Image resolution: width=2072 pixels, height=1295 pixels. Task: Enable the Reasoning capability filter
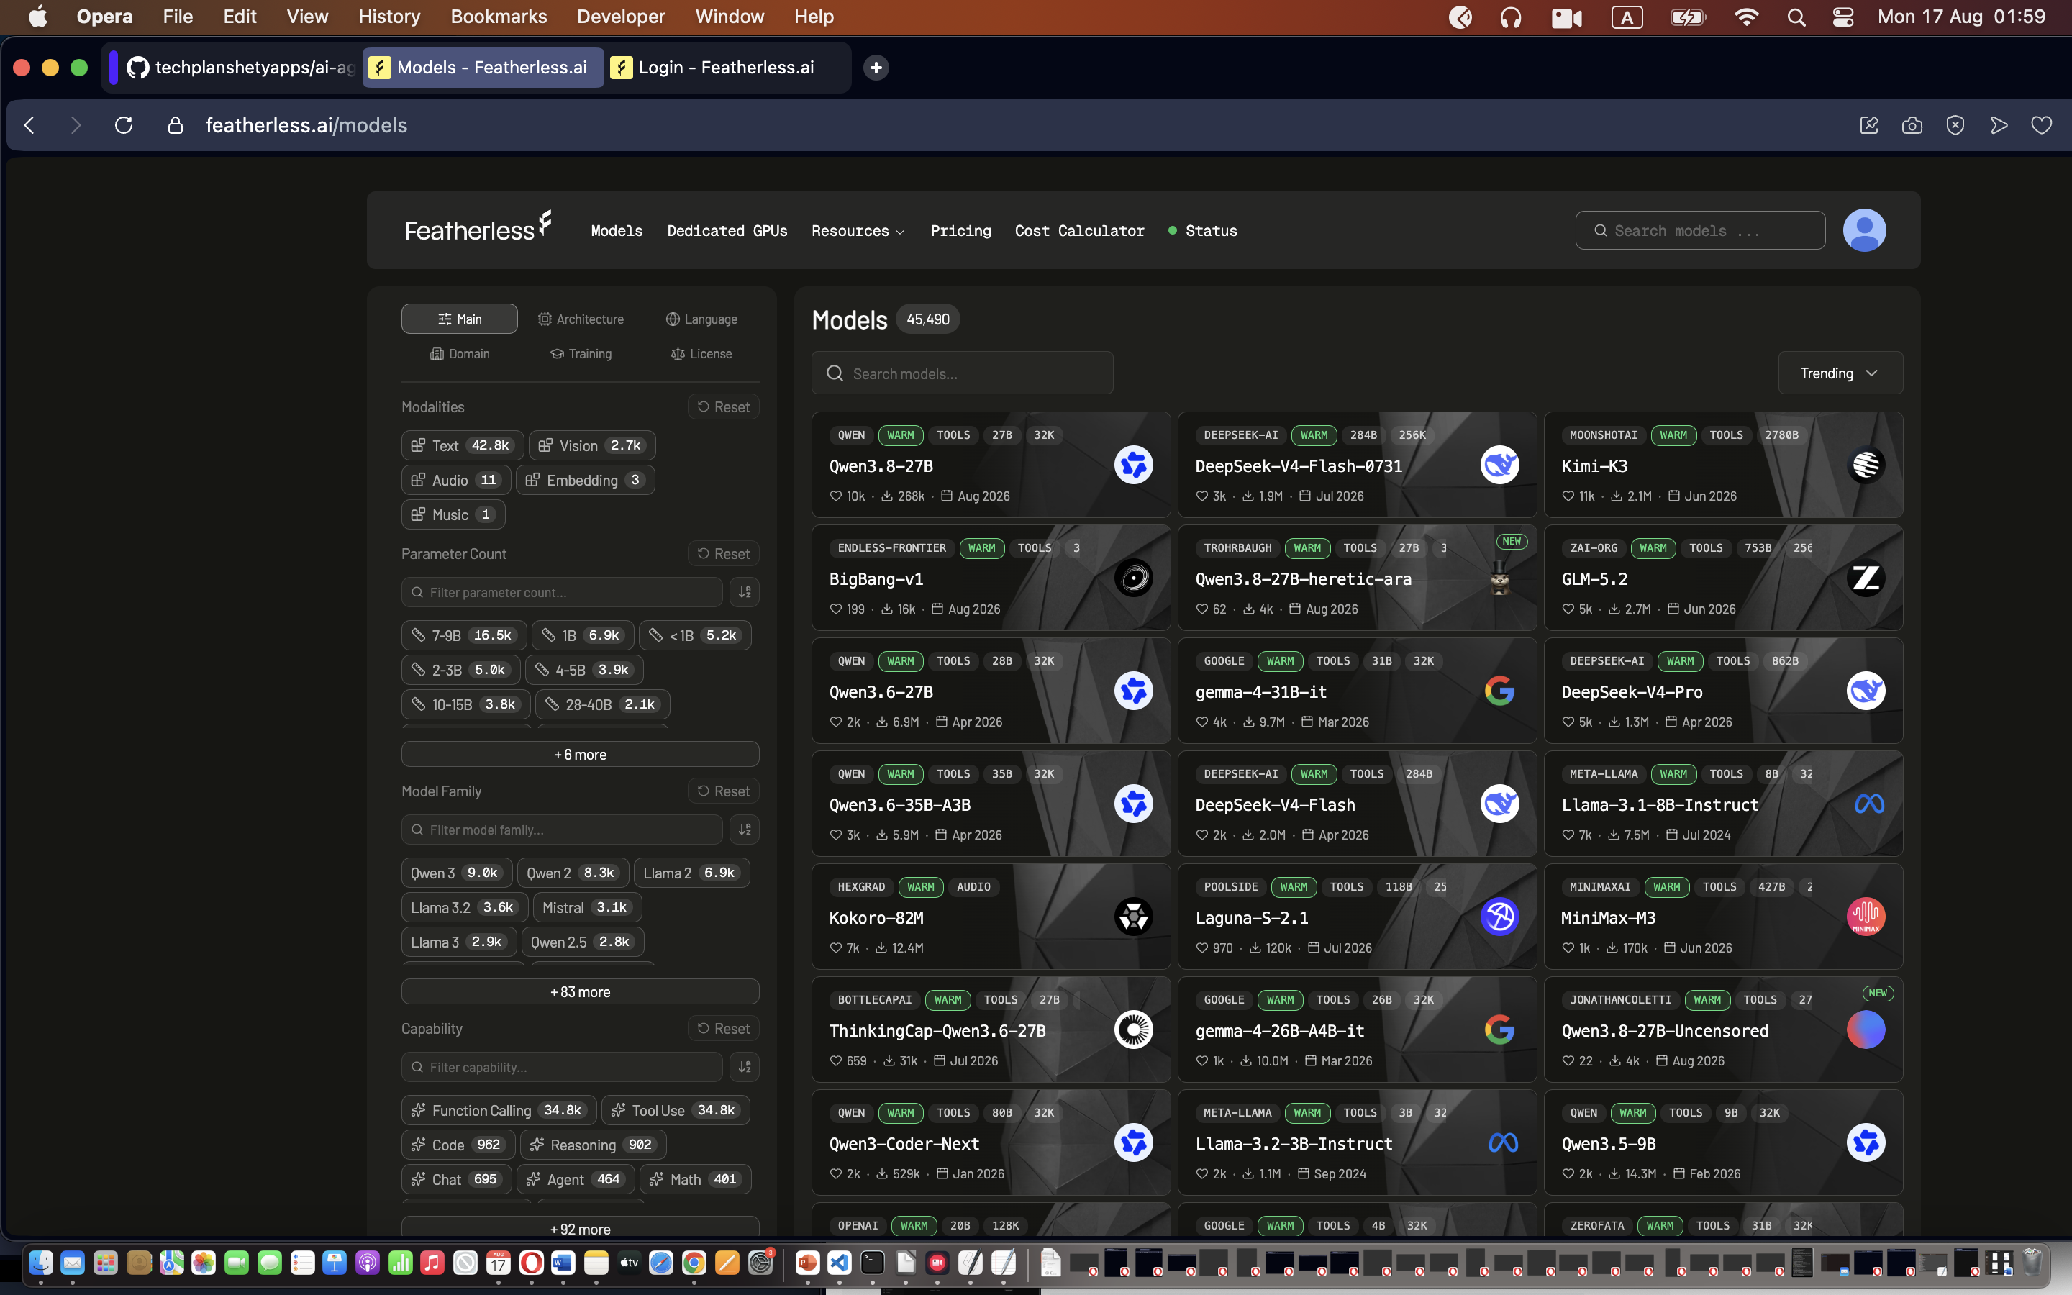tap(593, 1145)
